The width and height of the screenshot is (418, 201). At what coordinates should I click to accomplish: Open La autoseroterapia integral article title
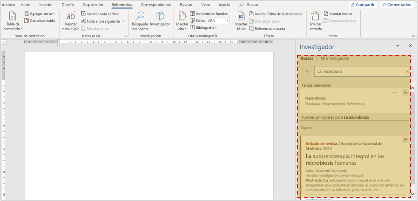[345, 159]
